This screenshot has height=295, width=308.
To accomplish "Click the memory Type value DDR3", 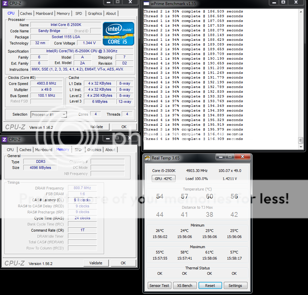I will tap(41, 161).
